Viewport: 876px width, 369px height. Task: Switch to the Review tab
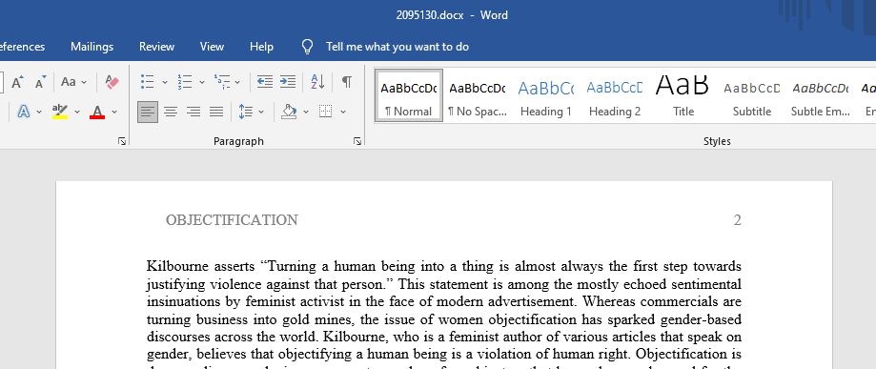coord(156,47)
